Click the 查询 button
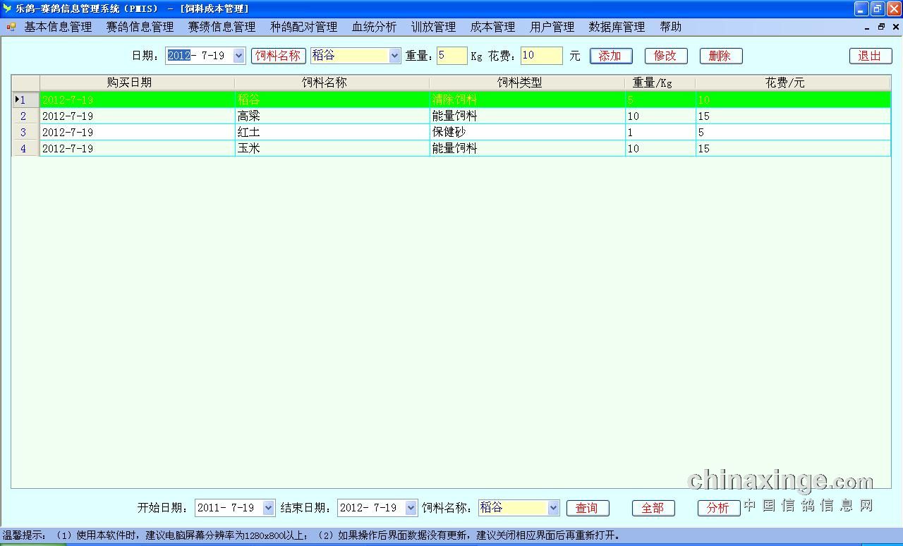This screenshot has width=903, height=546. point(588,508)
